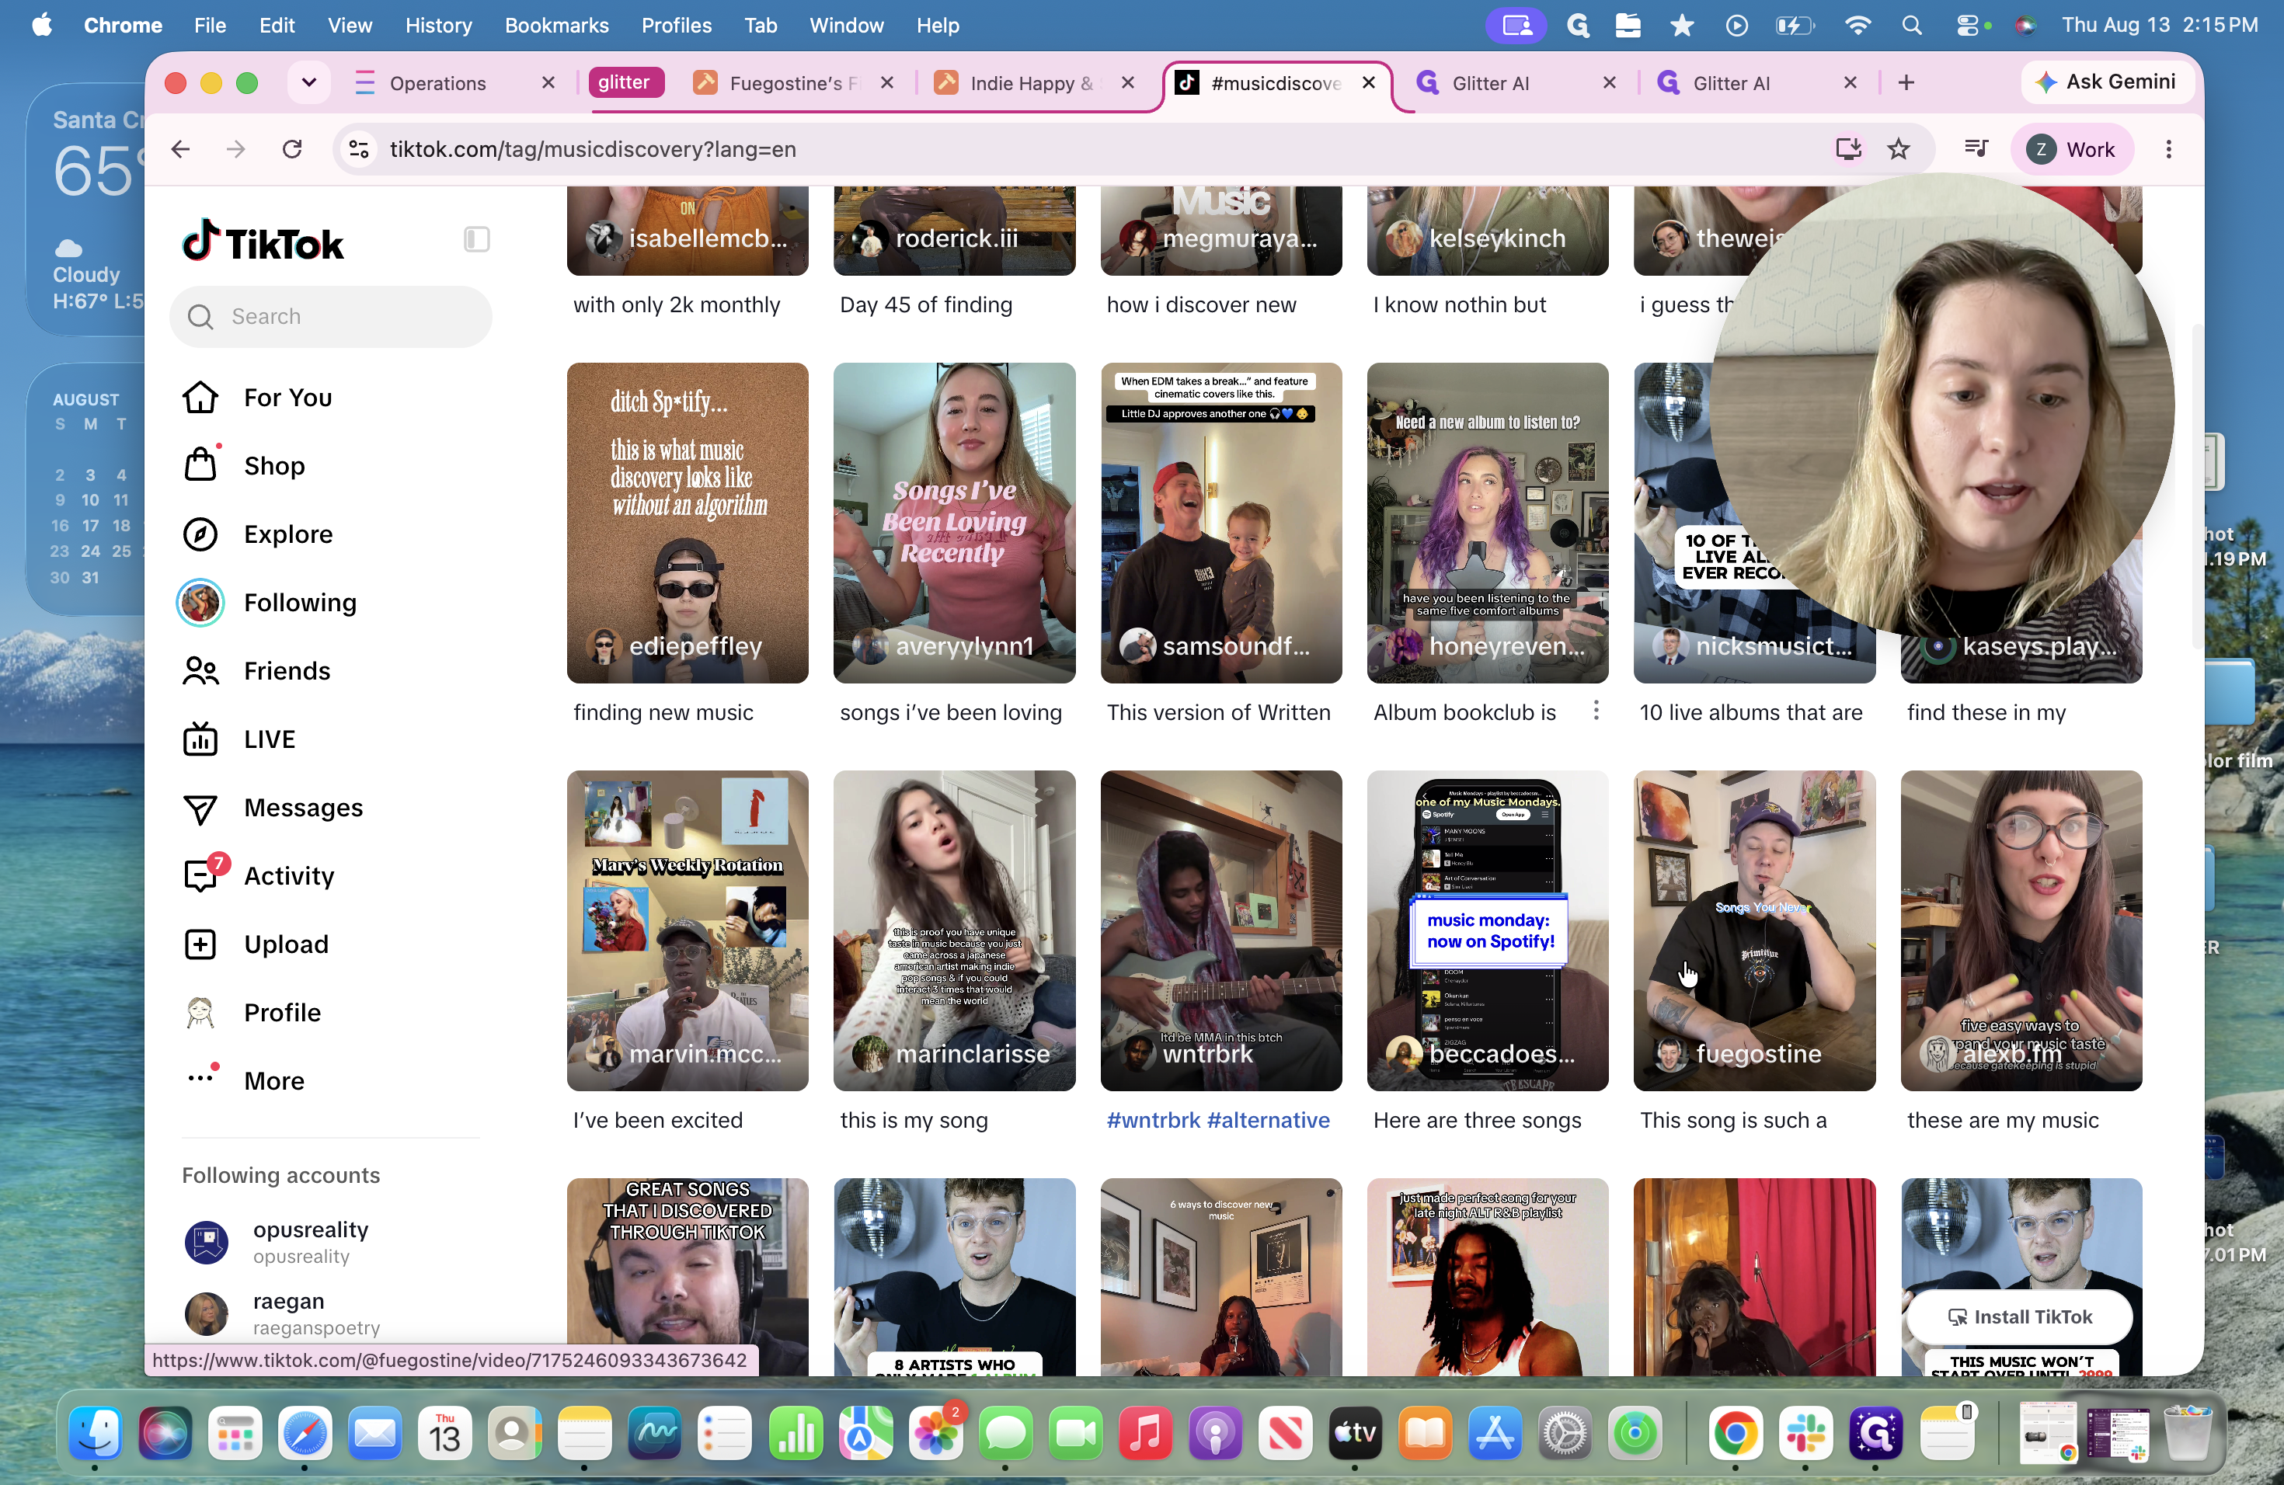Open the #wntrbrk hashtag link
This screenshot has width=2284, height=1485.
coord(1154,1119)
